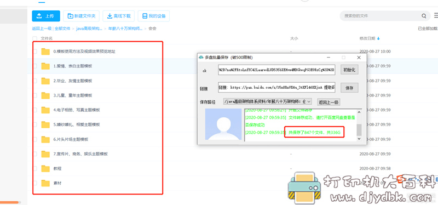Image resolution: width=438 pixels, height=205 pixels.
Task: Tick the checkbox for the 教程 row
Action: coord(35,169)
